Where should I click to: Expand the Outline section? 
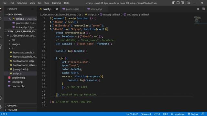click(x=20, y=106)
